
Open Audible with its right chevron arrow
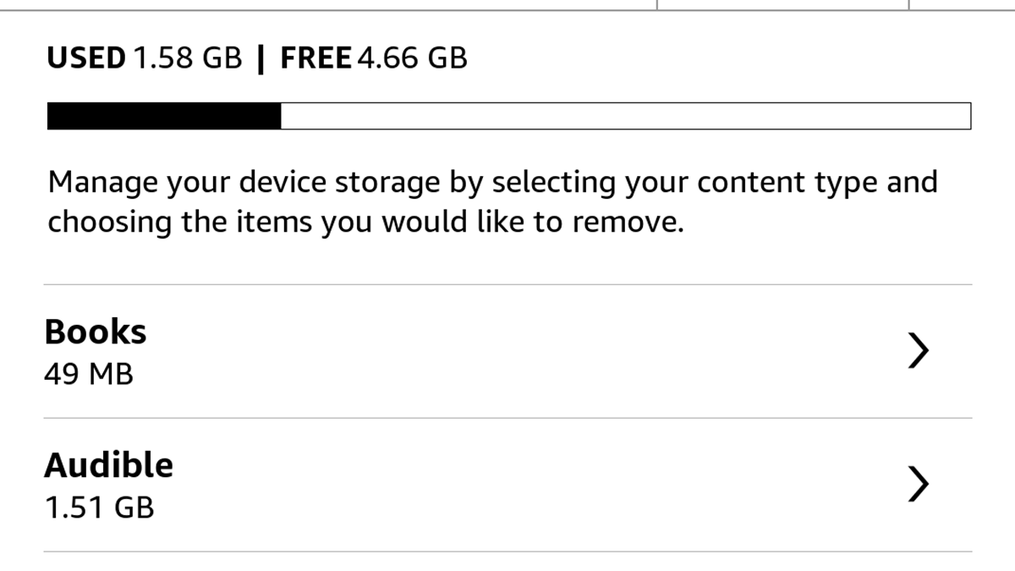click(919, 485)
